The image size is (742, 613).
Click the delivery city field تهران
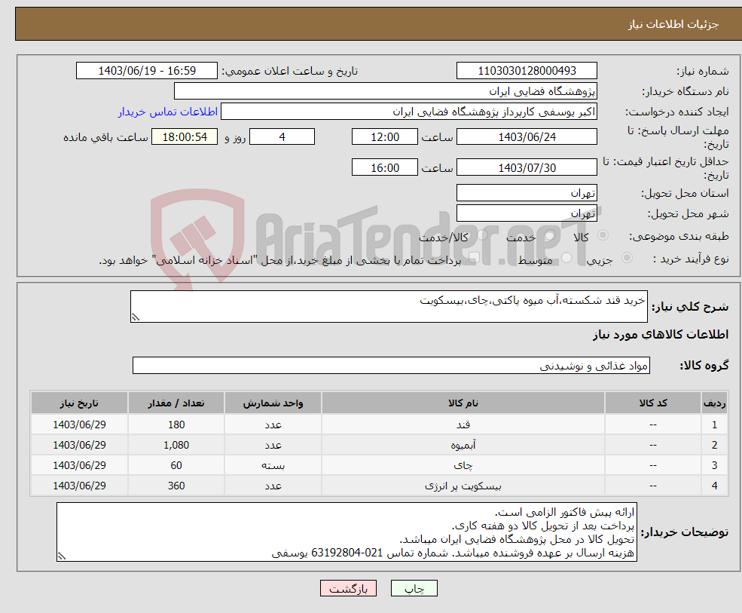tap(527, 213)
